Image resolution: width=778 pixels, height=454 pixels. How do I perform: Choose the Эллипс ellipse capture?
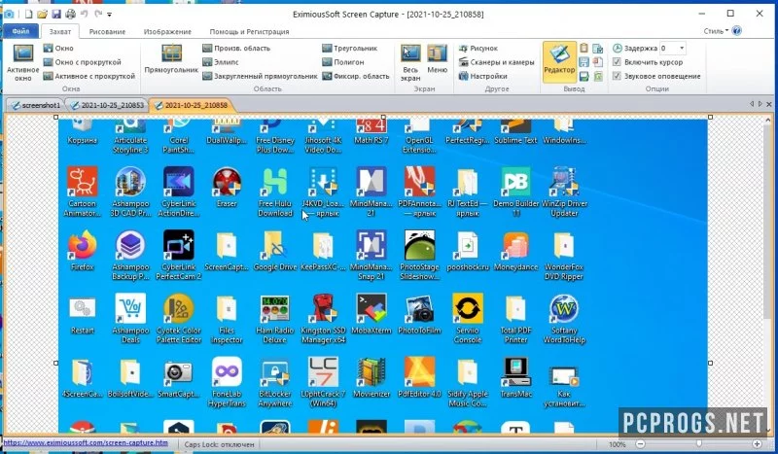(x=221, y=62)
